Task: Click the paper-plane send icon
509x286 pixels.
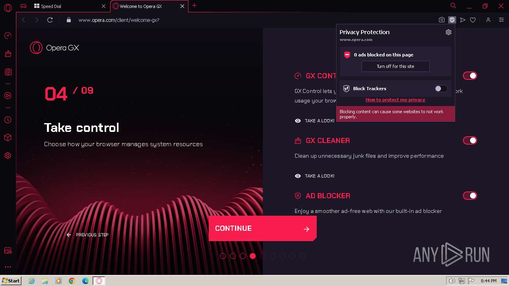Action: 462,20
